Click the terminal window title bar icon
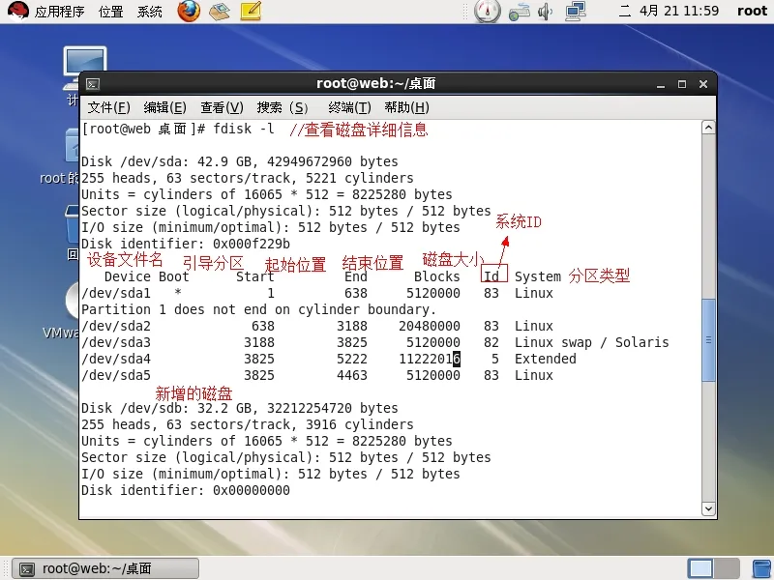Image resolution: width=774 pixels, height=580 pixels. point(93,84)
